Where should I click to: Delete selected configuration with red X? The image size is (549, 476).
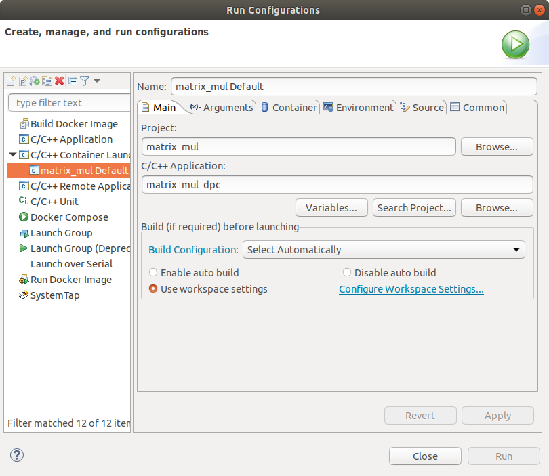60,81
